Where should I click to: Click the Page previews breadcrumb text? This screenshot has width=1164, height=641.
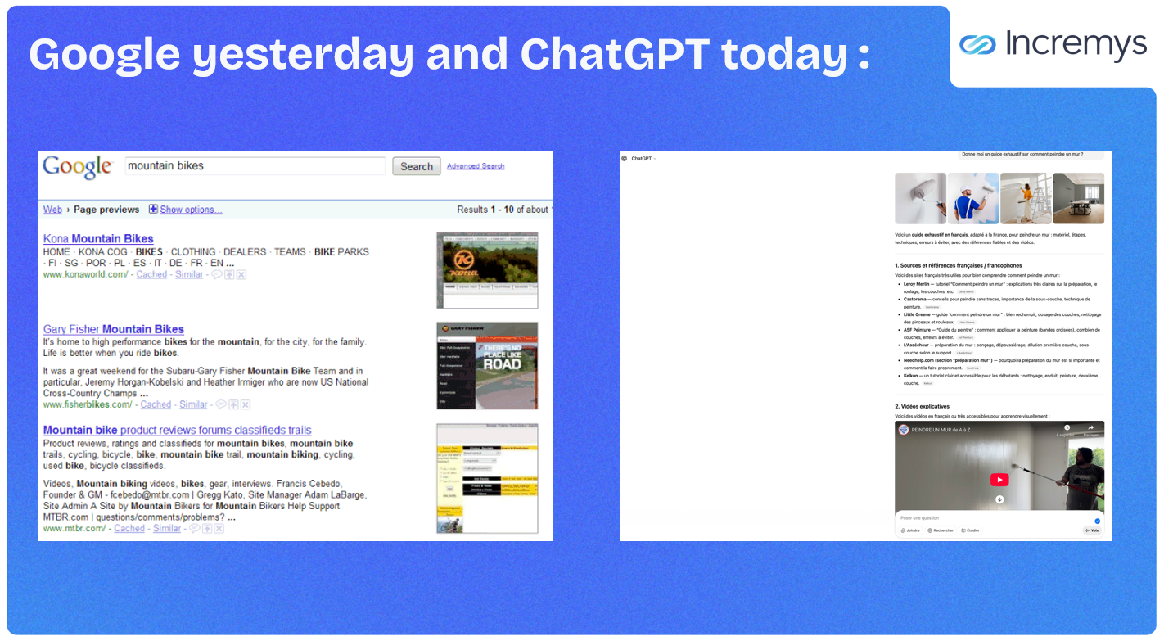(106, 210)
